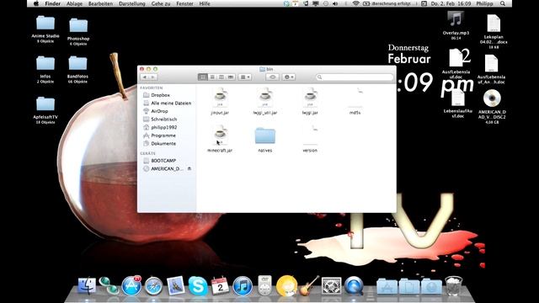
Task: Select the natives folder
Action: coord(265,139)
